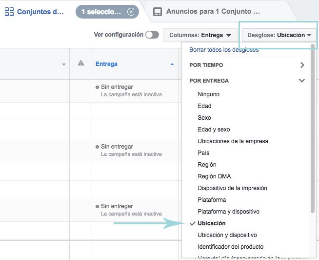Choose the Edad breakdown

pyautogui.click(x=204, y=106)
